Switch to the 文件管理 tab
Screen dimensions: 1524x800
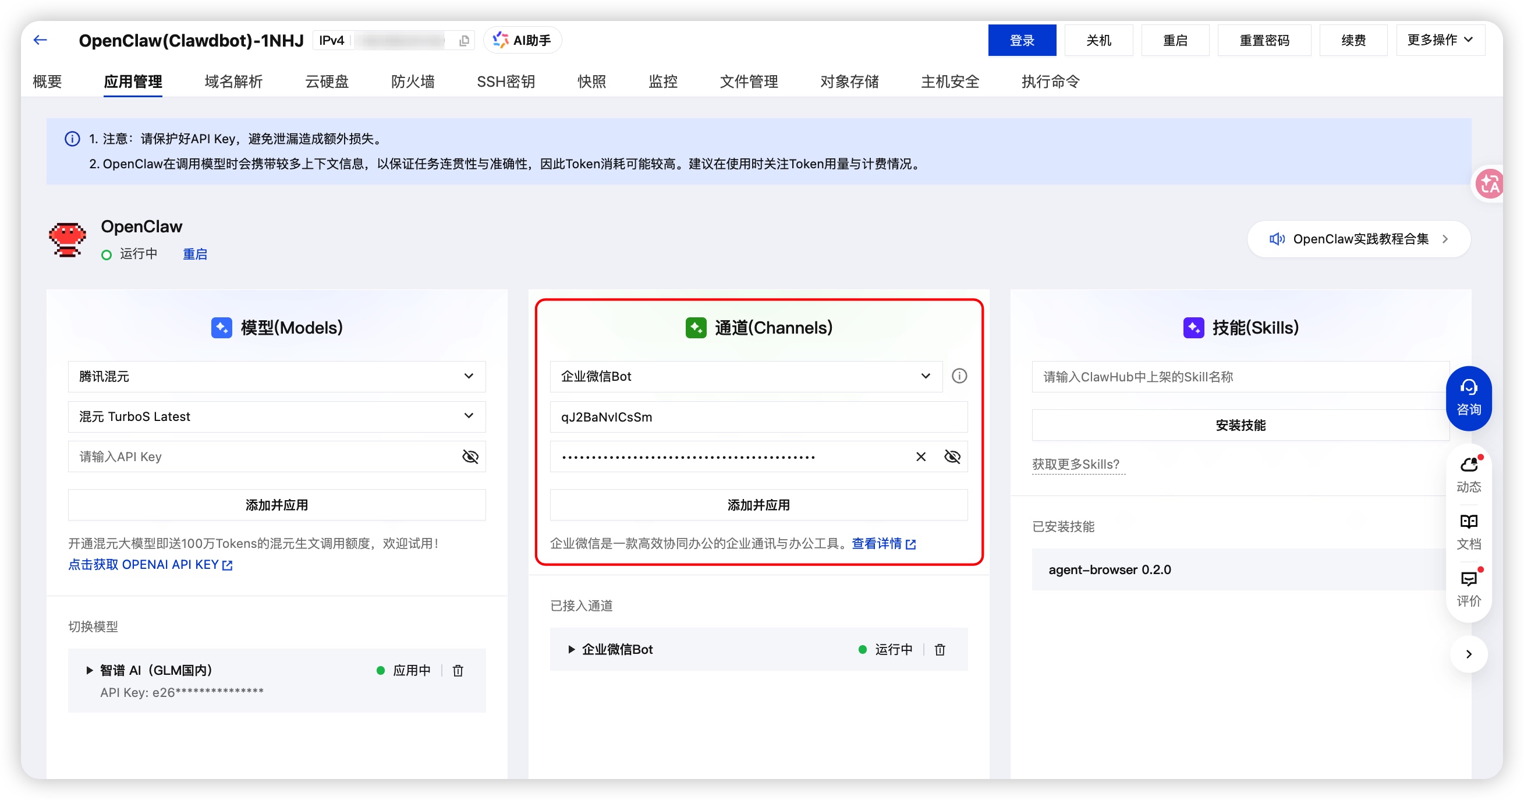coord(749,82)
